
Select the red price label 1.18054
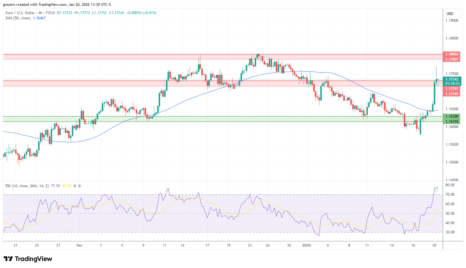click(x=452, y=54)
